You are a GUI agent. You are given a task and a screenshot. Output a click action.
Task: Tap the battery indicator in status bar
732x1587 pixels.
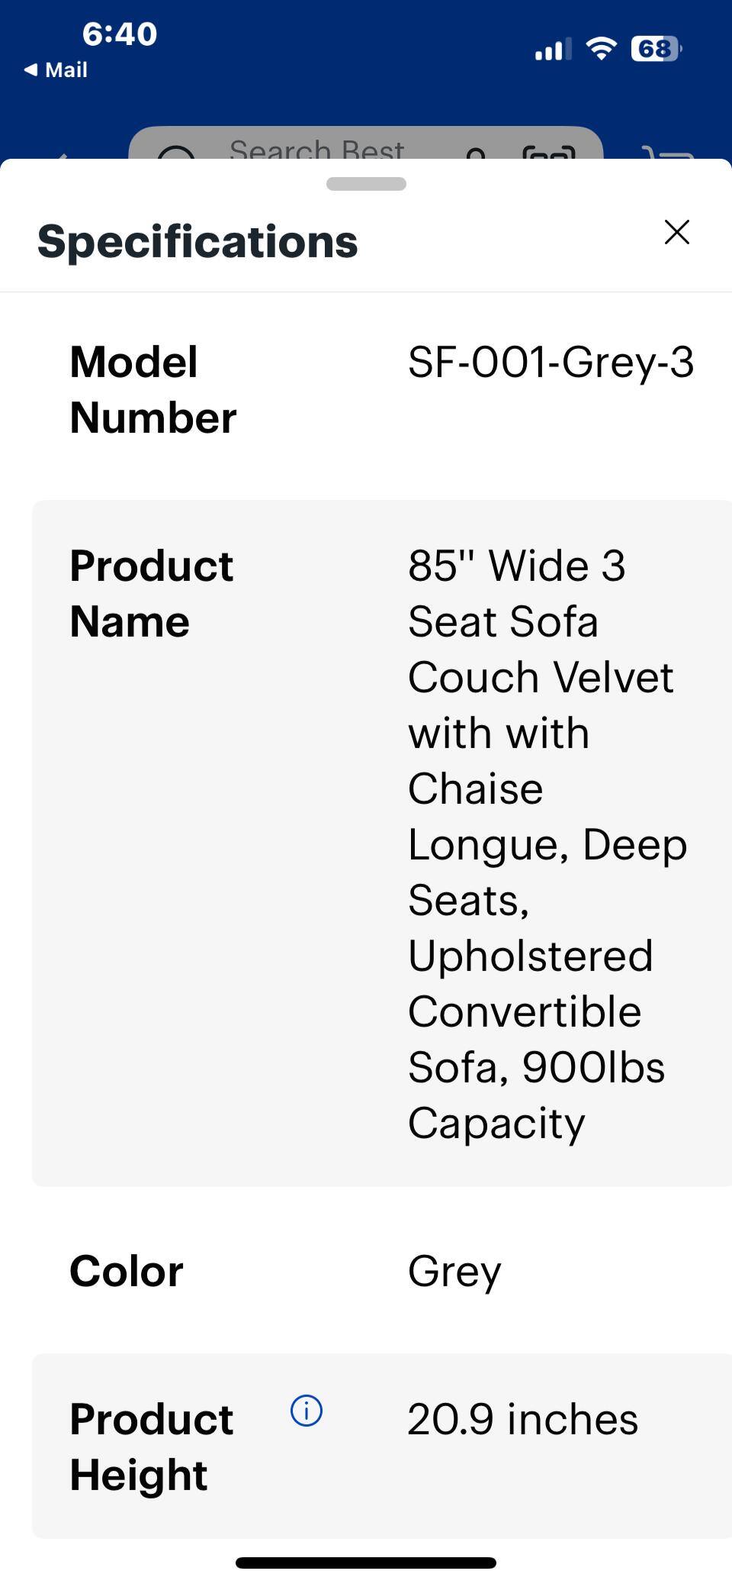click(656, 50)
